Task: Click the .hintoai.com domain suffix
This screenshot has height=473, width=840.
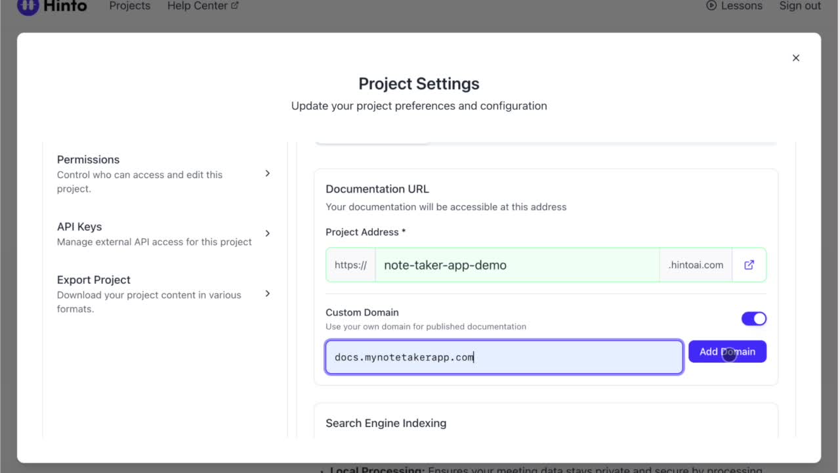Action: click(696, 265)
